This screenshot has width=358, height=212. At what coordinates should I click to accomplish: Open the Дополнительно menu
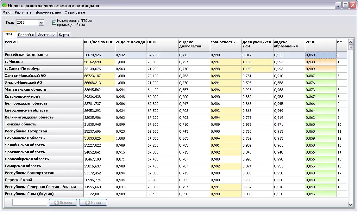(x=48, y=12)
